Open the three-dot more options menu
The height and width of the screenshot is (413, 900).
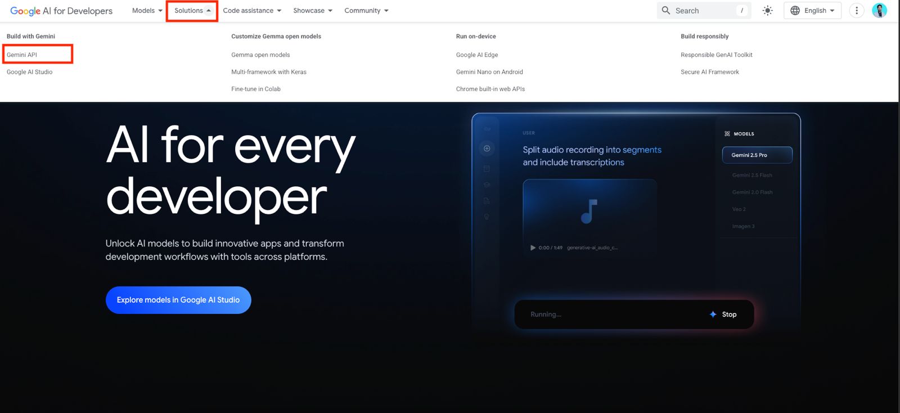[x=857, y=10]
